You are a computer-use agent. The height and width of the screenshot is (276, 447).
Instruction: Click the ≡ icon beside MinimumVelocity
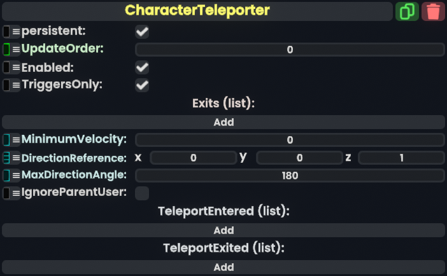coord(16,139)
